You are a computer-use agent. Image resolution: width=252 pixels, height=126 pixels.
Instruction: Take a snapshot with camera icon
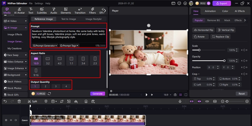point(175,95)
